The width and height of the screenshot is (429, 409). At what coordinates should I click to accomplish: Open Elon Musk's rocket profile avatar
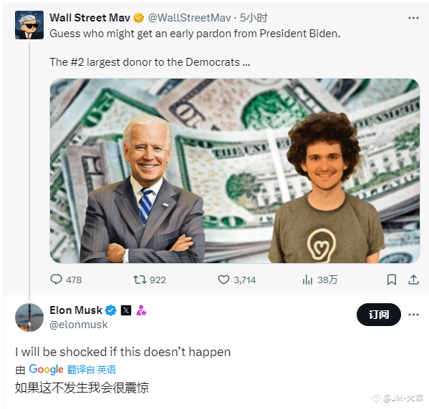(29, 317)
